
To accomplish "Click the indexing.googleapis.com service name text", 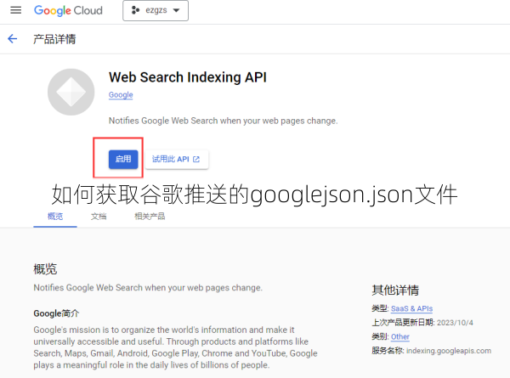I will pos(449,351).
